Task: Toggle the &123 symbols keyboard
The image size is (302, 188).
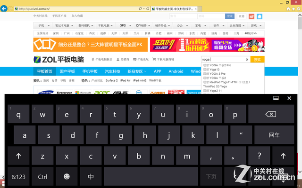Action: (18, 177)
